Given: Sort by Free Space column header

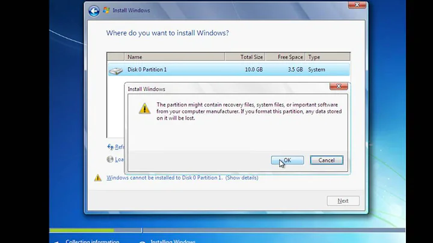Looking at the screenshot, I should 285,57.
